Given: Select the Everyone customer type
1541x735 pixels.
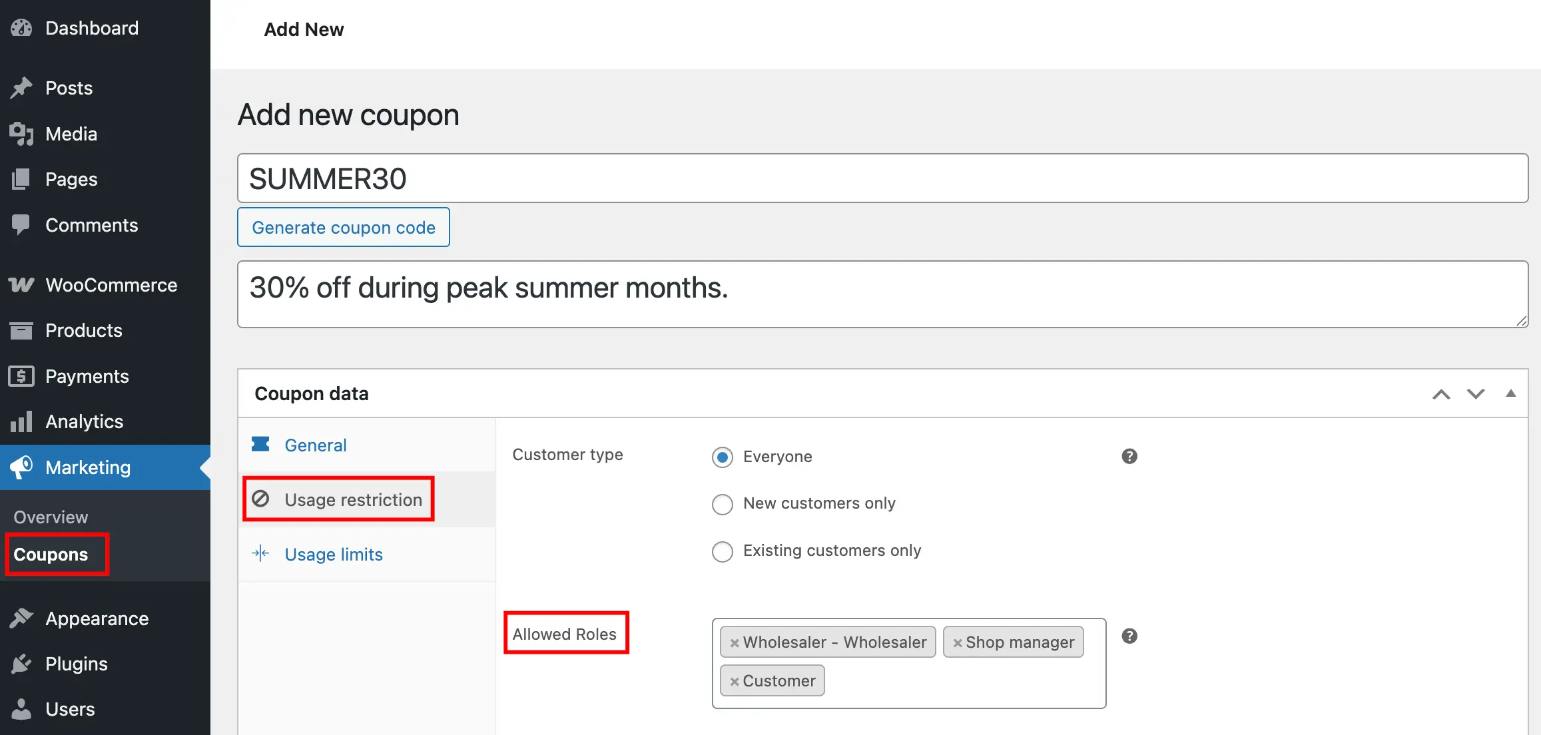Looking at the screenshot, I should point(723,457).
